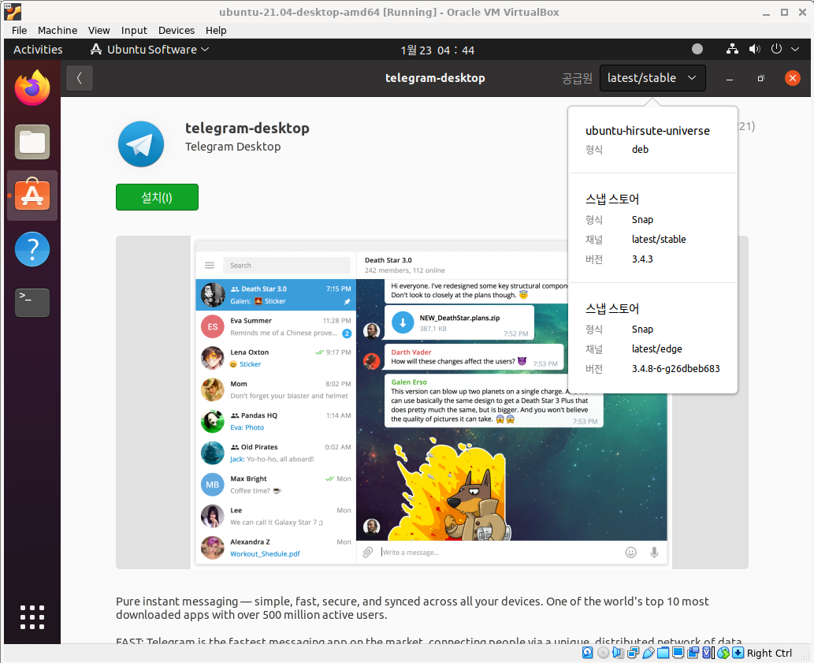Screen dimensions: 814x663
Task: Launch Terminal from the dock
Action: point(32,302)
